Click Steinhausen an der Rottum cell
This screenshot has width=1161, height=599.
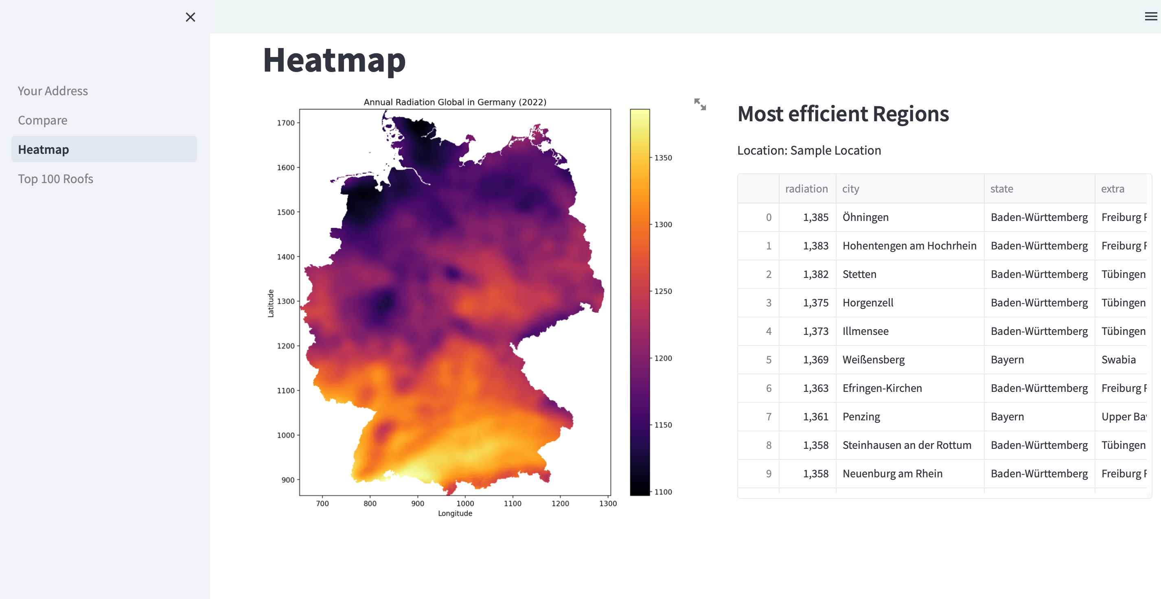tap(906, 445)
